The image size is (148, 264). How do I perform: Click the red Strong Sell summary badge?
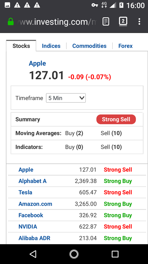click(x=116, y=119)
